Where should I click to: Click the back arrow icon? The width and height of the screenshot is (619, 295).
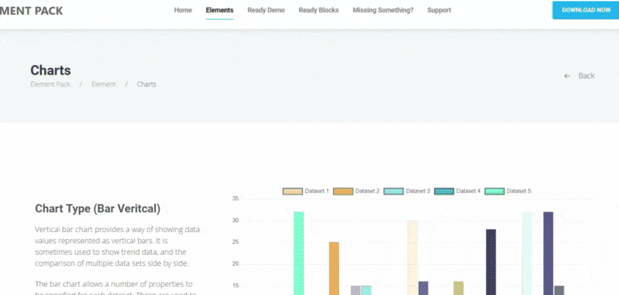point(567,76)
